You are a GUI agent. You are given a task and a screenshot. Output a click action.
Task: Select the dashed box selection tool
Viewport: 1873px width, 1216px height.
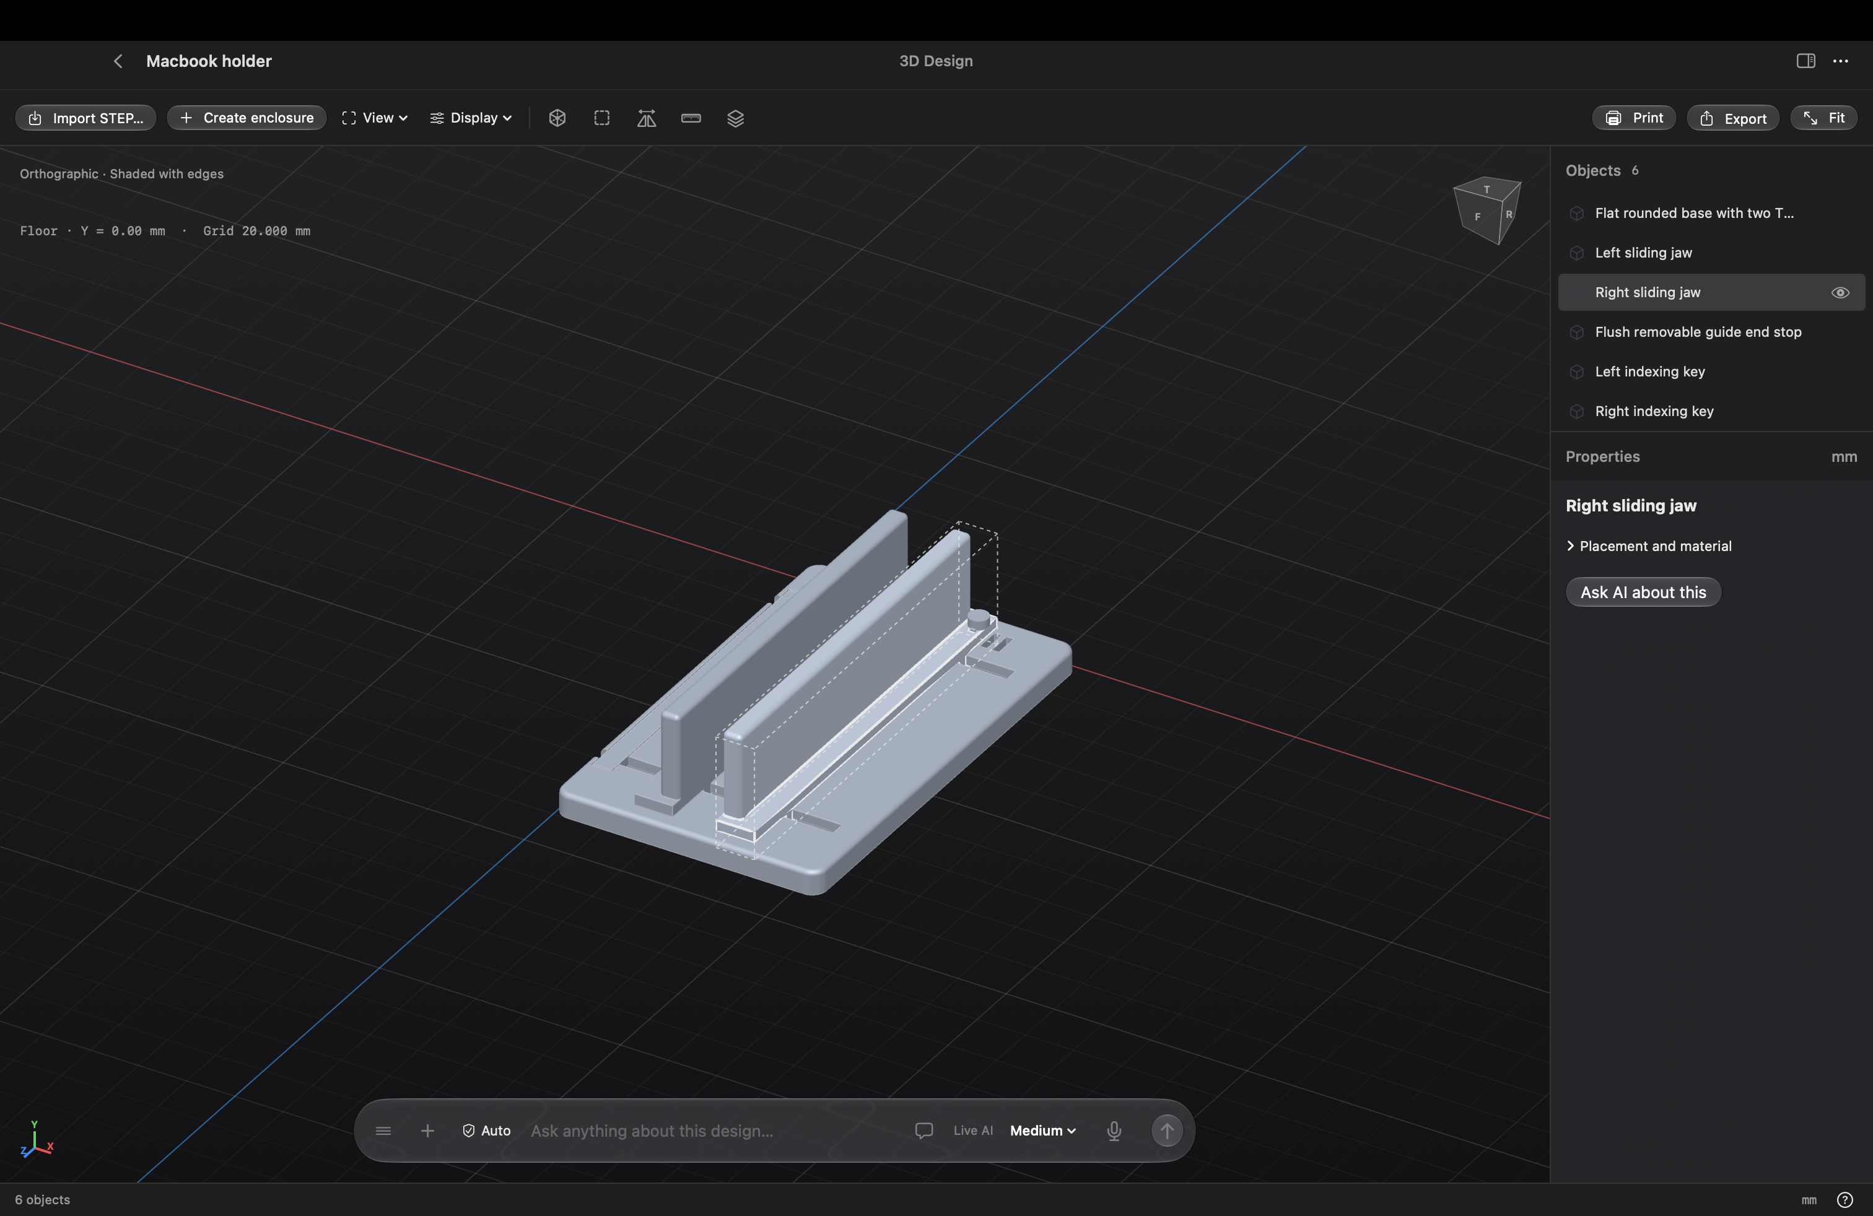click(602, 118)
